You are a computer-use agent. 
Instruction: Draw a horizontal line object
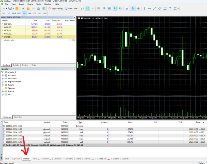click(x=150, y=9)
